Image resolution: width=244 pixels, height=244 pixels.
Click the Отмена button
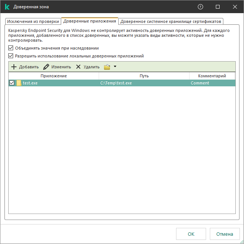(224, 234)
